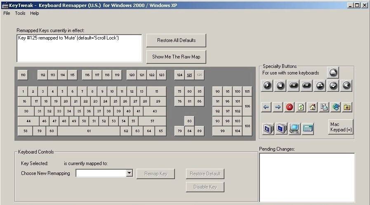Select the space bar key 61

[x=89, y=131]
